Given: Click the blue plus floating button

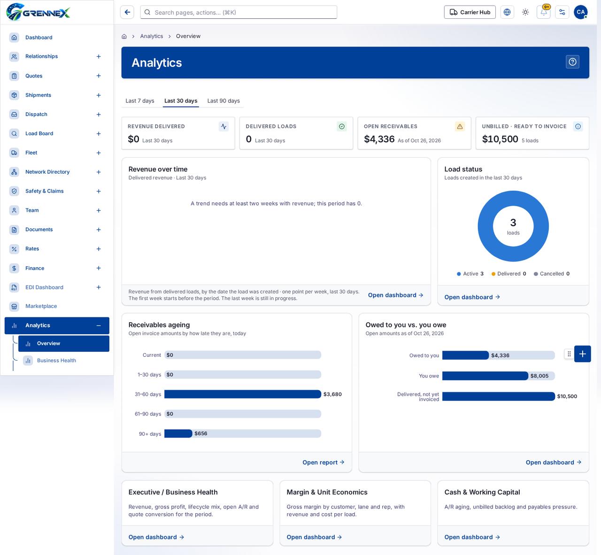Looking at the screenshot, I should pyautogui.click(x=583, y=354).
